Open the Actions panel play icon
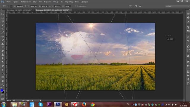Image resolution: width=190 pixels, height=107 pixels. (188, 75)
